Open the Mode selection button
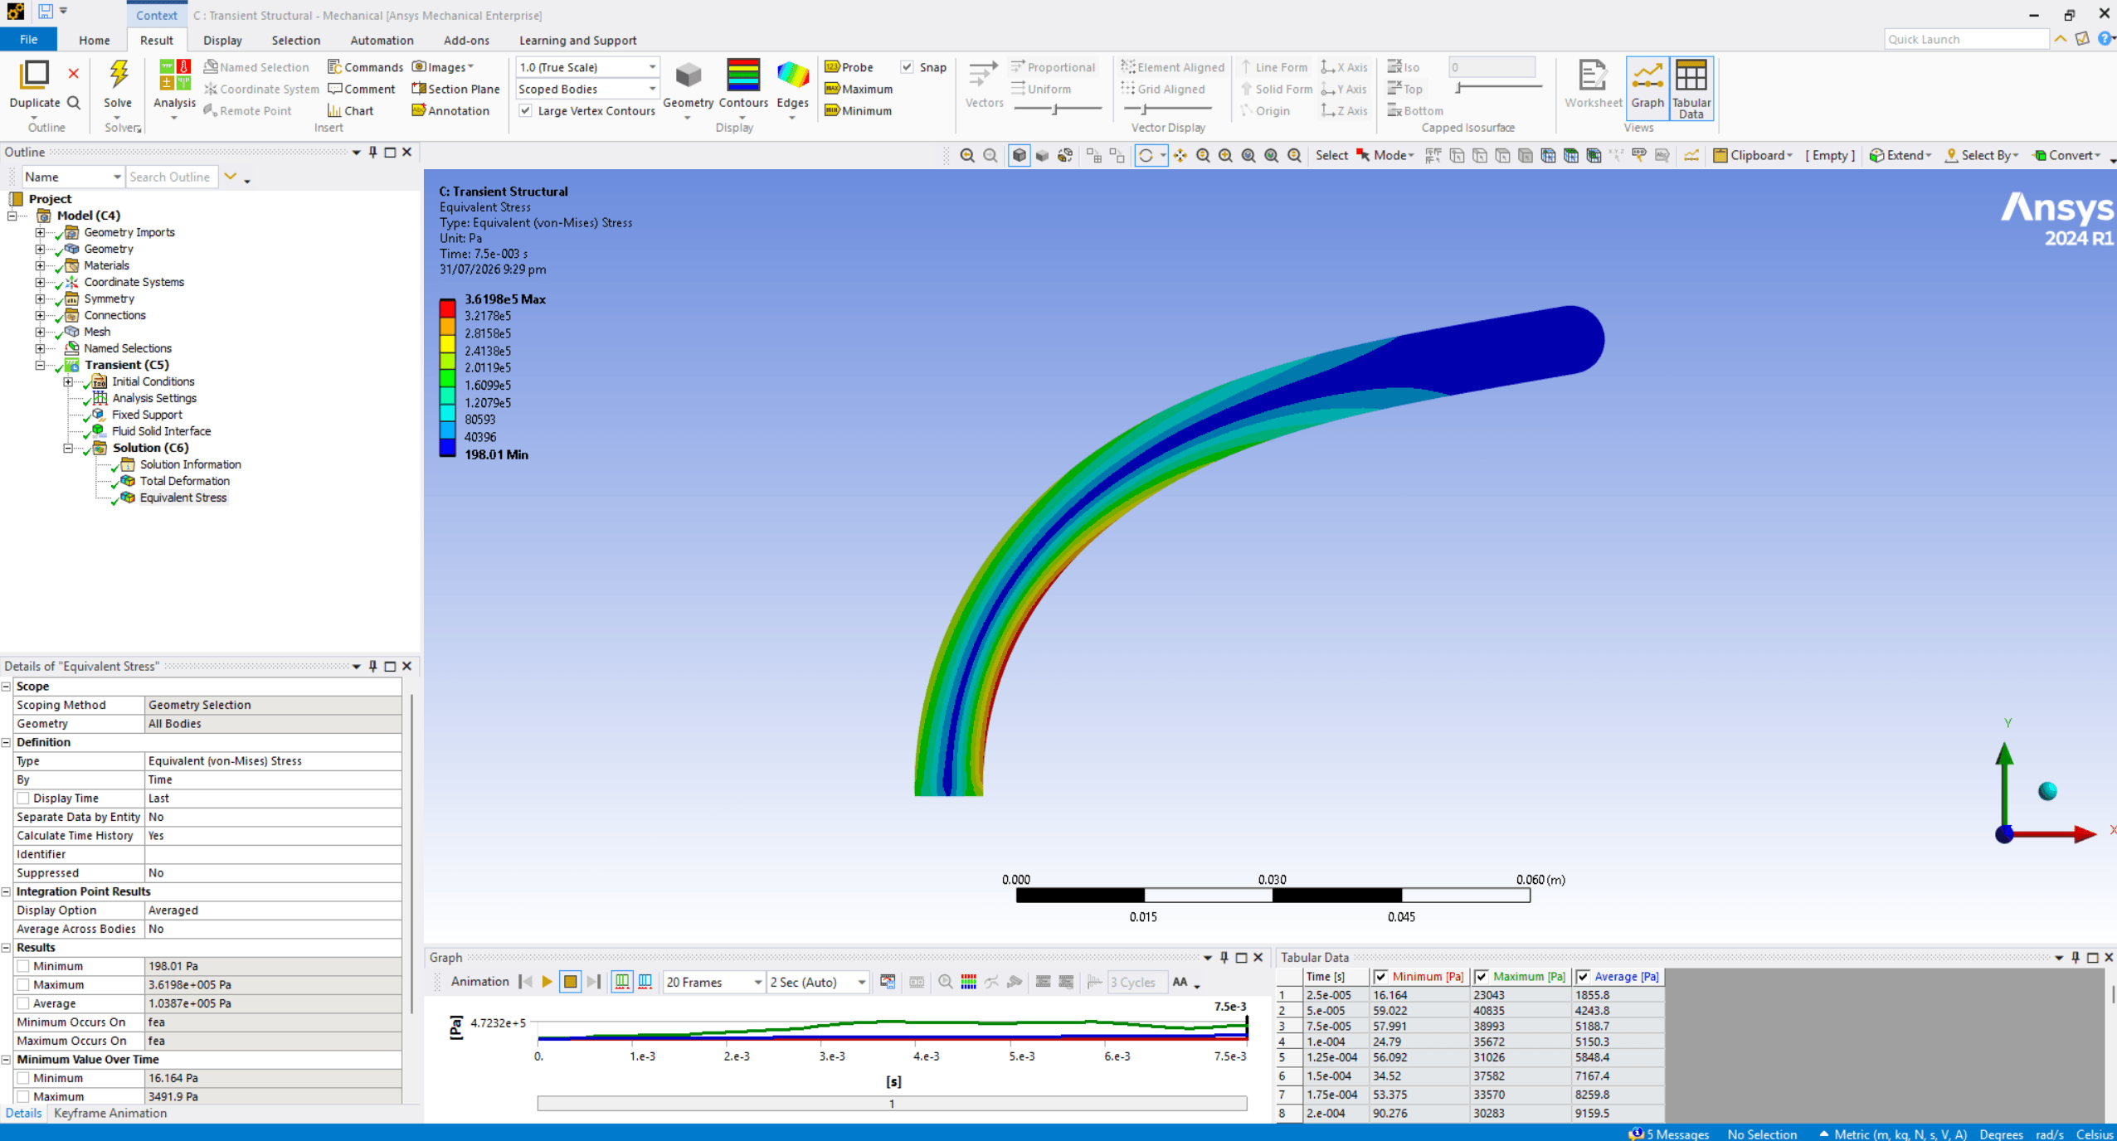 tap(1385, 155)
